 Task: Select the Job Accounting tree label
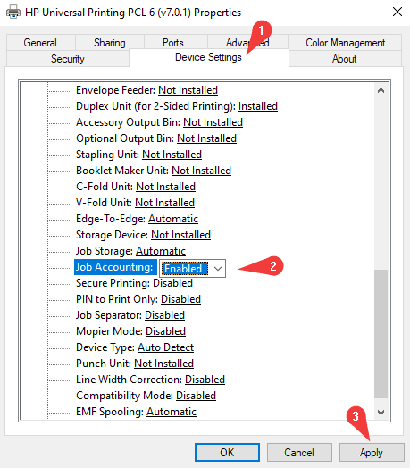point(114,267)
